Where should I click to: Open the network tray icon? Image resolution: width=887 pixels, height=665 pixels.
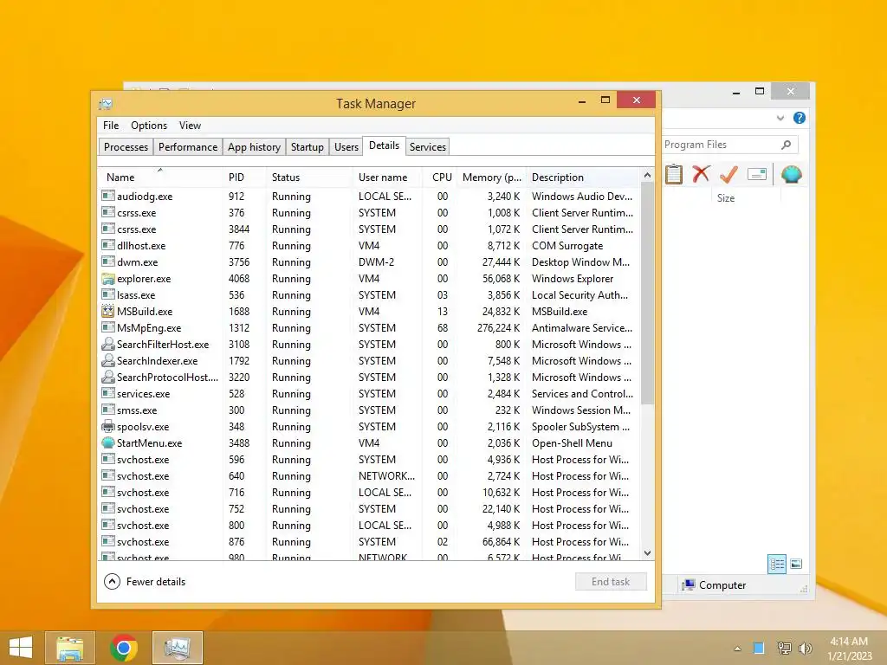[x=784, y=648]
